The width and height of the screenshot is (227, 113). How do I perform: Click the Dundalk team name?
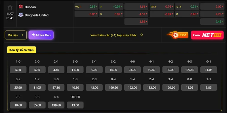30,7
